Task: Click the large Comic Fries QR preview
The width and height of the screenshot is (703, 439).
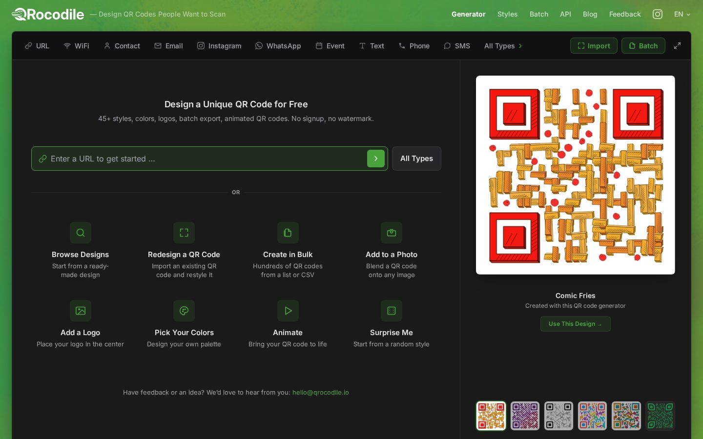Action: pos(575,175)
